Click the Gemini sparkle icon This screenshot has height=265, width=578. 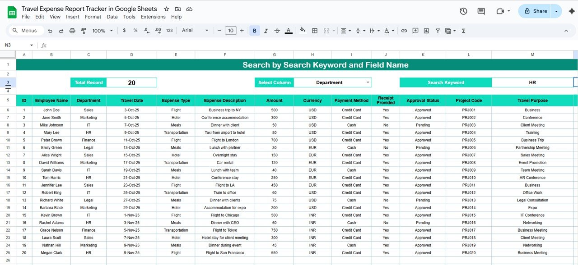tap(571, 11)
